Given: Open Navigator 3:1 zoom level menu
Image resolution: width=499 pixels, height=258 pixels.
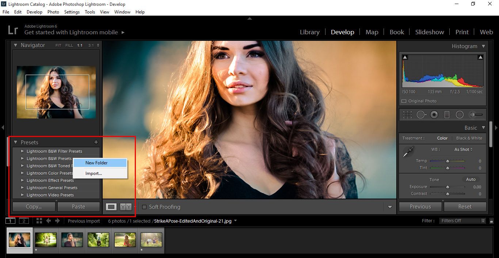Looking at the screenshot, I should coord(94,46).
